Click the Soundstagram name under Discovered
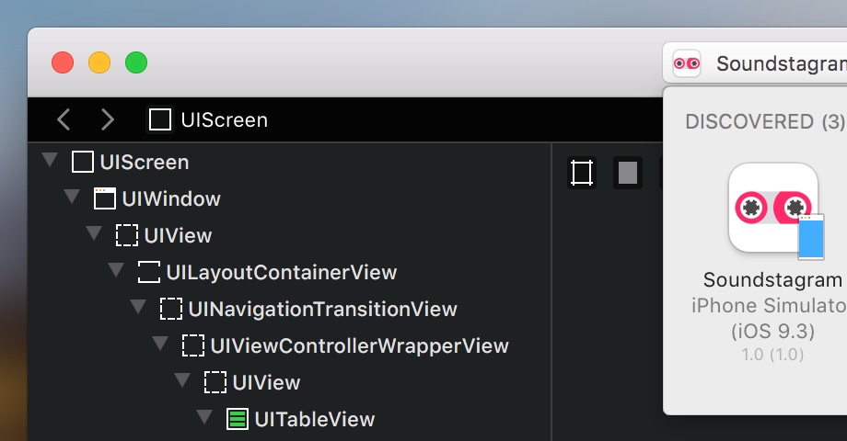This screenshot has height=441, width=847. 772,280
